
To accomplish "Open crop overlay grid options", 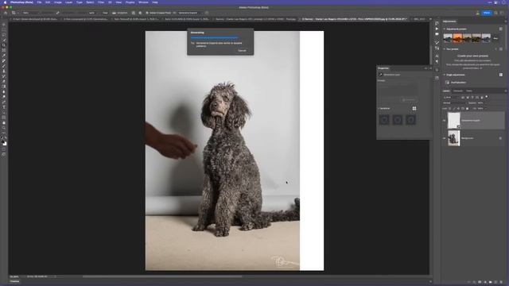I will tap(134, 13).
